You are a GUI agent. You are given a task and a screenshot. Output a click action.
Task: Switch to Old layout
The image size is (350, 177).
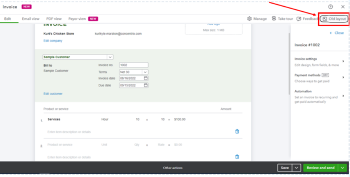[334, 19]
